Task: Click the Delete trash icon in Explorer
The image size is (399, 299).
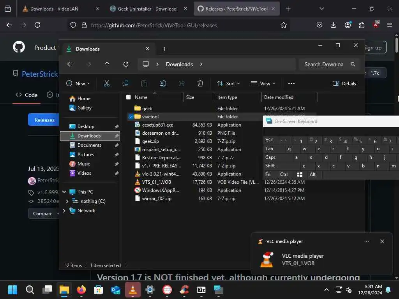Action: click(200, 83)
